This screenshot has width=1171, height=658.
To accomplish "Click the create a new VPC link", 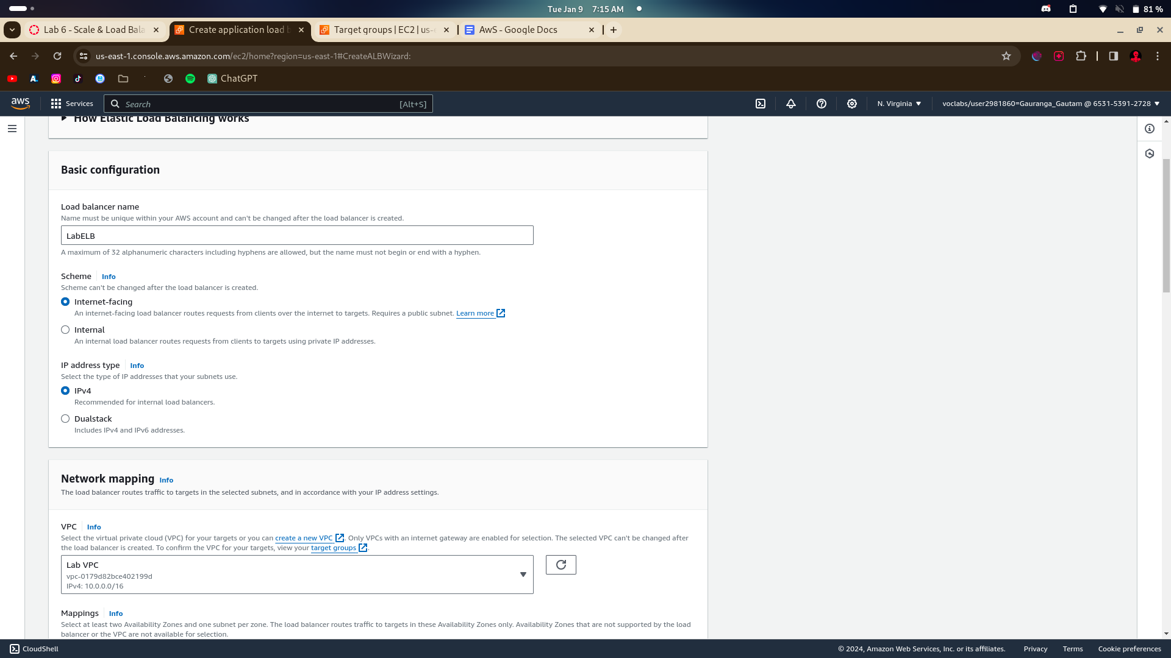I will coord(304,538).
